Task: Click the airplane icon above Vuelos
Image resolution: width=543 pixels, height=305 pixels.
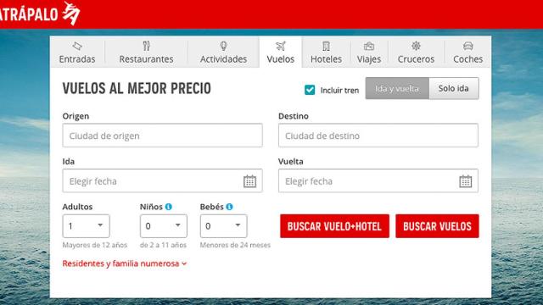Action: point(281,46)
